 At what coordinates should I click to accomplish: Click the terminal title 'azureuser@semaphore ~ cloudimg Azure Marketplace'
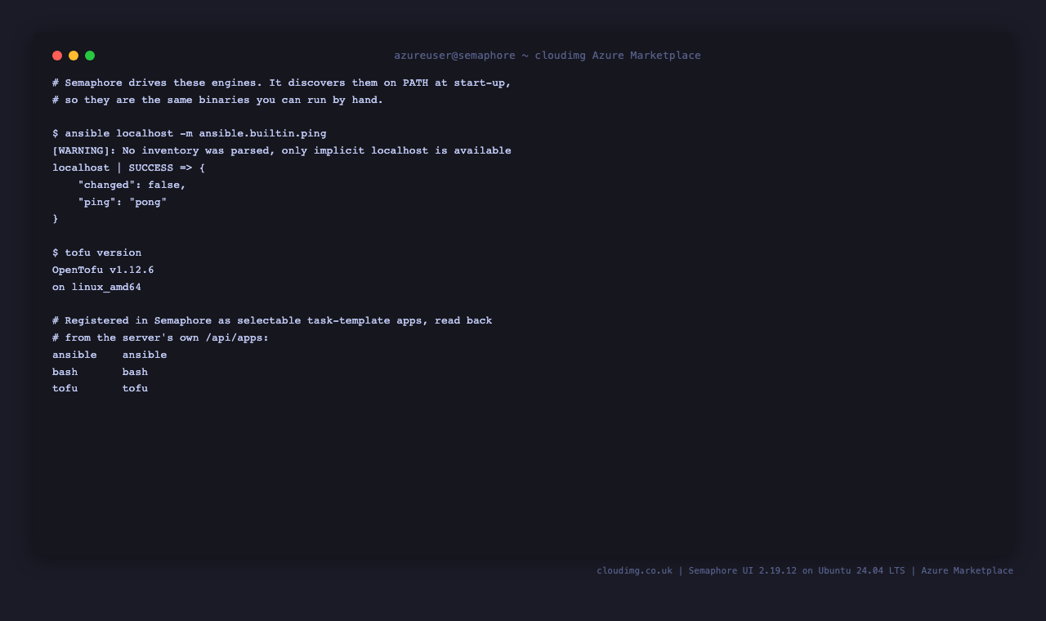(548, 56)
